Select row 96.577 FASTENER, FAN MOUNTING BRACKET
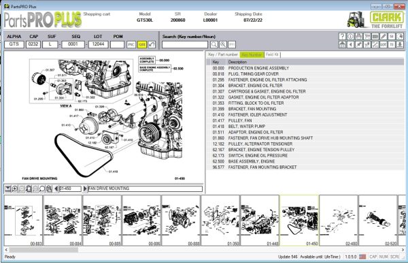 305,167
